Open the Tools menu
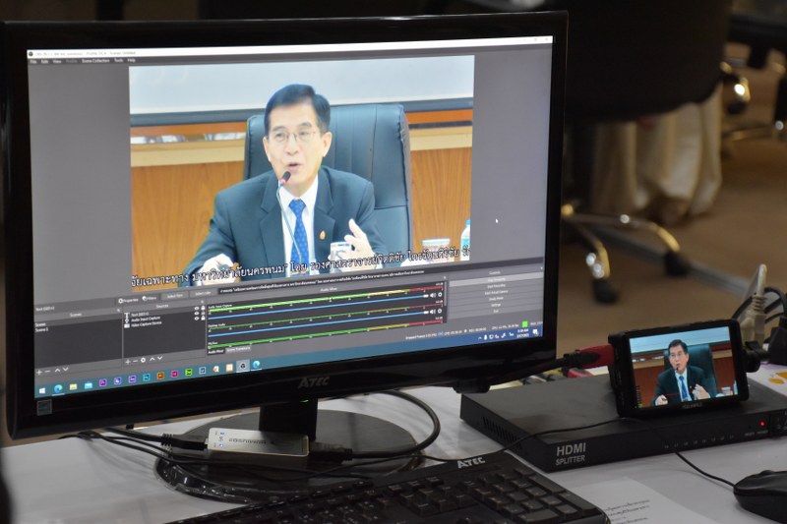 pyautogui.click(x=118, y=60)
